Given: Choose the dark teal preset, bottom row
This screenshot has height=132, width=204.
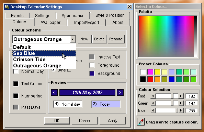Looking at the screenshot, I should (x=179, y=79).
